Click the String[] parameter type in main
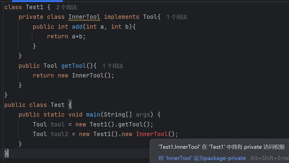 pyautogui.click(x=117, y=115)
